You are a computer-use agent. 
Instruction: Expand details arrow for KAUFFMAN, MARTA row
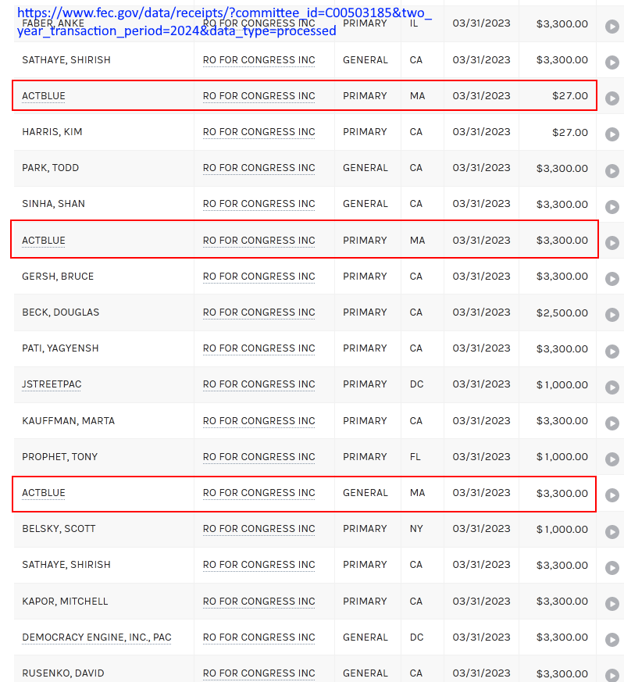coord(612,423)
